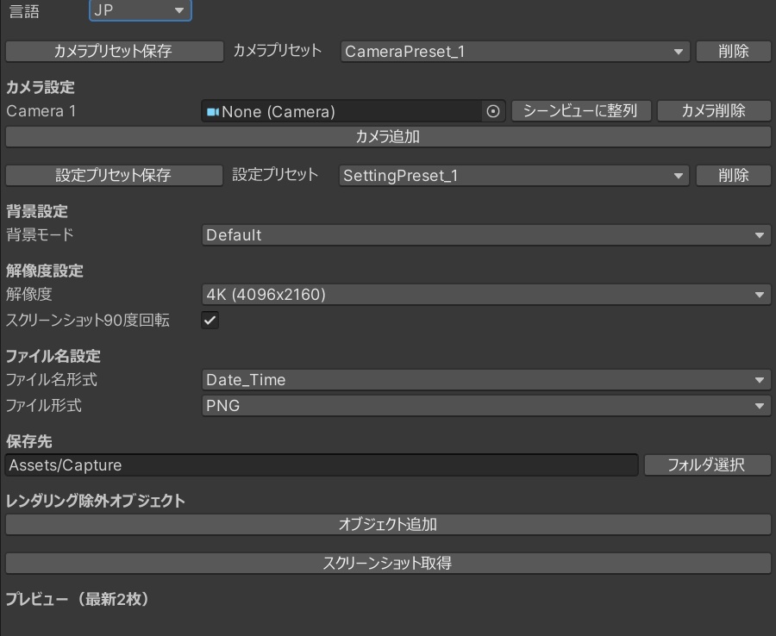Click the シーンビューに整列 button
This screenshot has height=636, width=776.
pyautogui.click(x=581, y=110)
